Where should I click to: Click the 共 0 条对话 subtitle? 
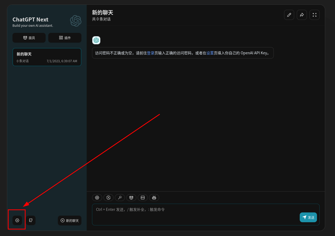click(101, 19)
